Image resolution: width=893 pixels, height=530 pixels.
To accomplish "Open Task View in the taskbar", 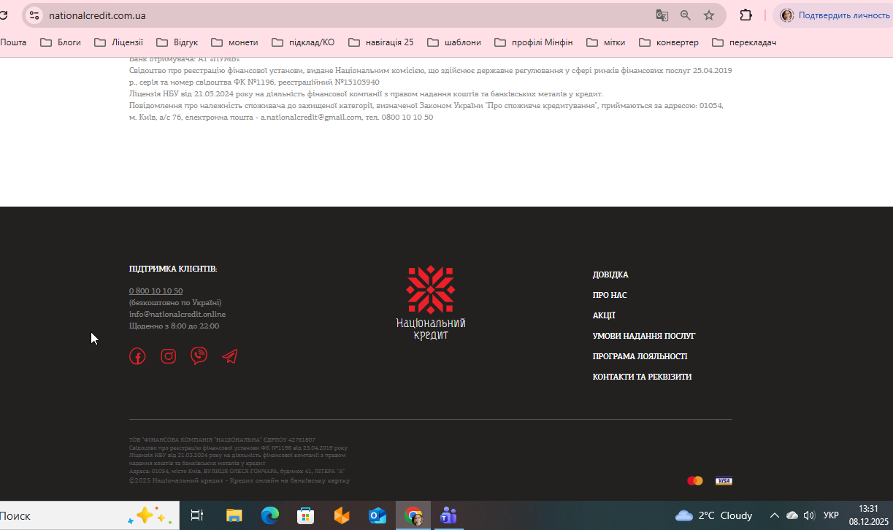I will click(x=196, y=515).
